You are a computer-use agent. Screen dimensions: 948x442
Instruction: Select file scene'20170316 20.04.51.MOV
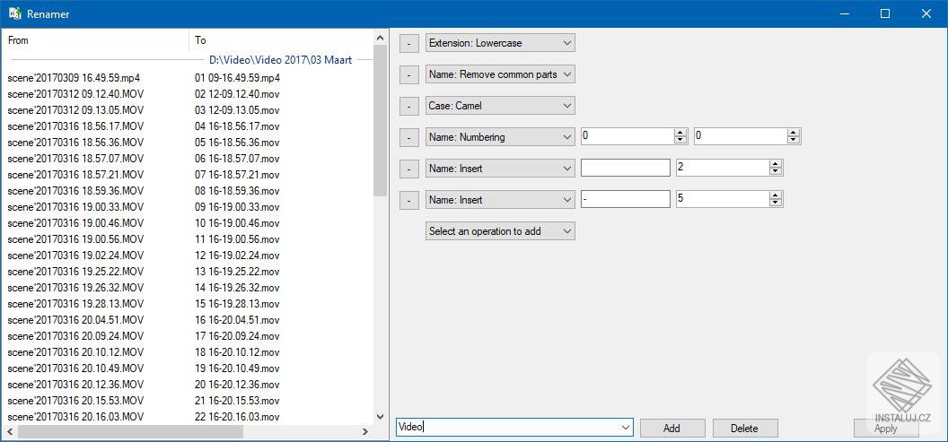tap(76, 319)
